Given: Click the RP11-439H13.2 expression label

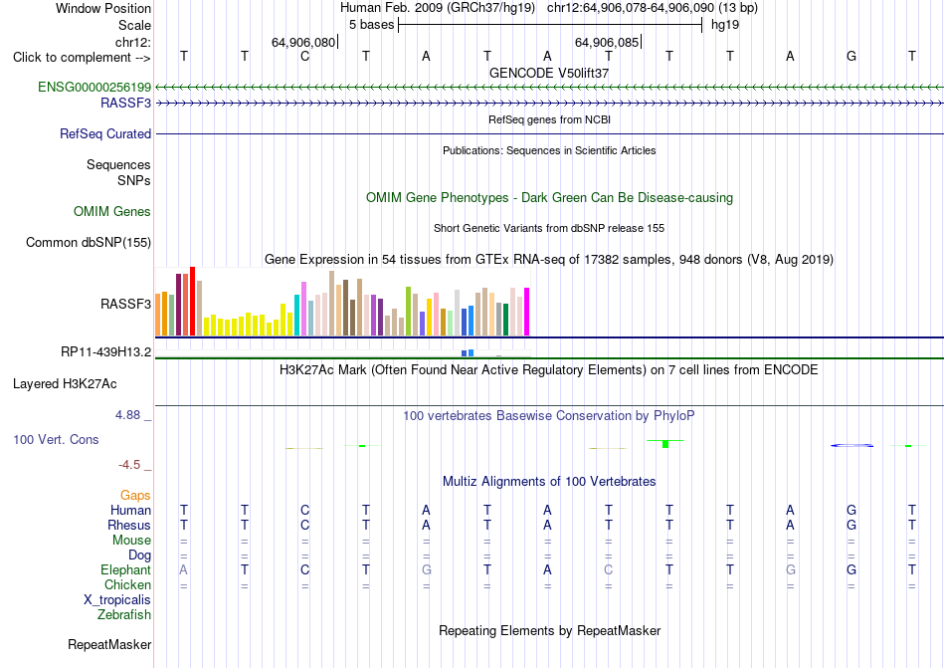Looking at the screenshot, I should [x=106, y=351].
